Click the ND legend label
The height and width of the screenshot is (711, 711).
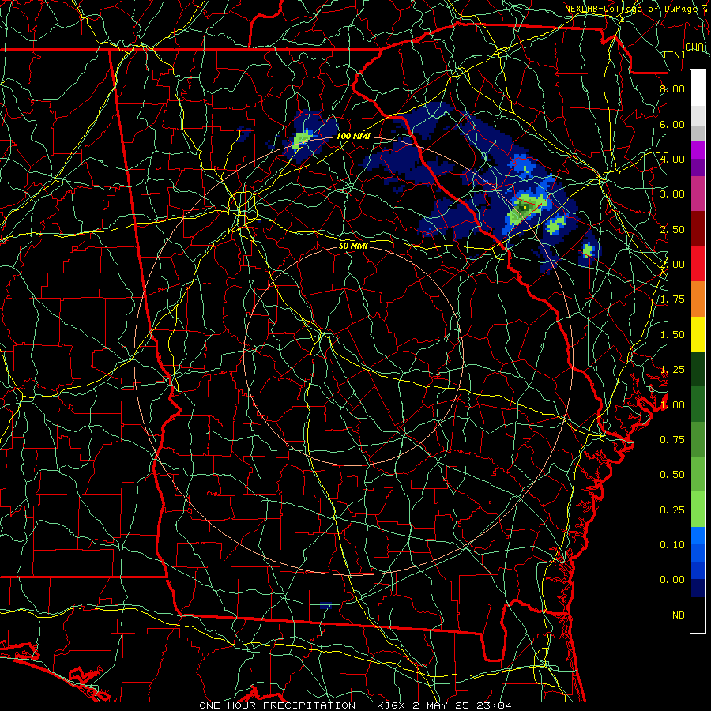679,615
